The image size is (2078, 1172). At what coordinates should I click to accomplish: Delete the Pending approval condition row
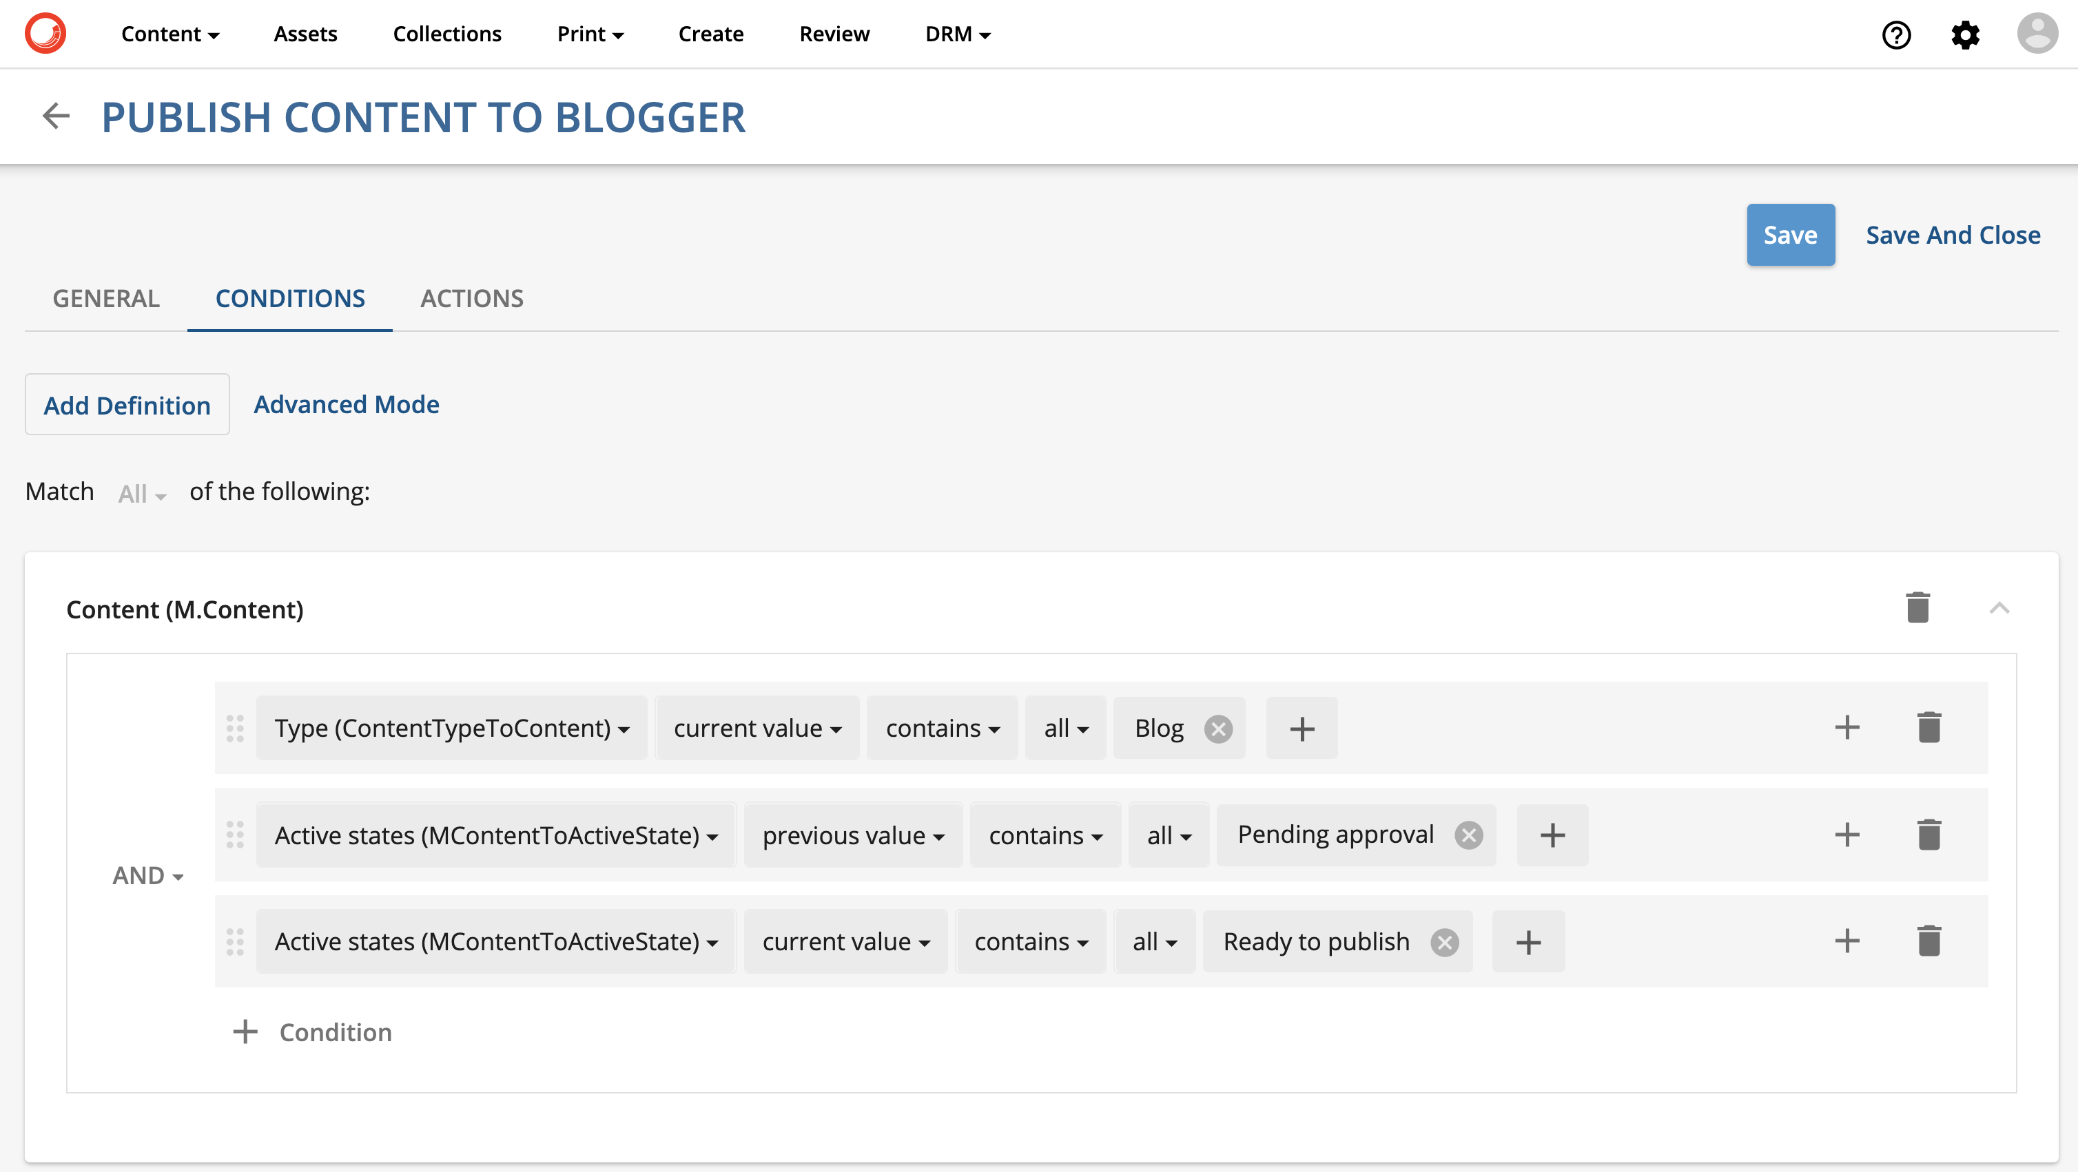(1928, 835)
